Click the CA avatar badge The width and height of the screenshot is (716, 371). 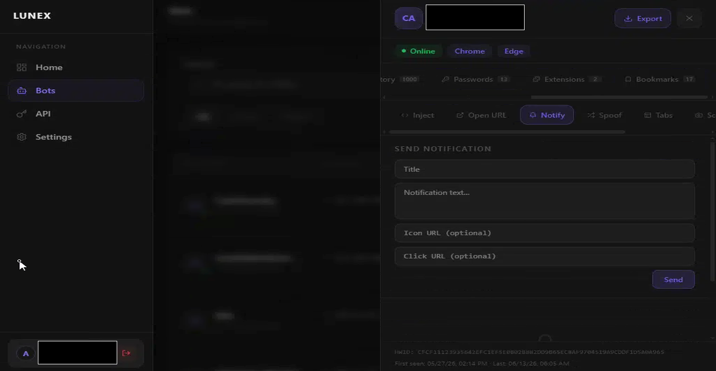(x=408, y=18)
